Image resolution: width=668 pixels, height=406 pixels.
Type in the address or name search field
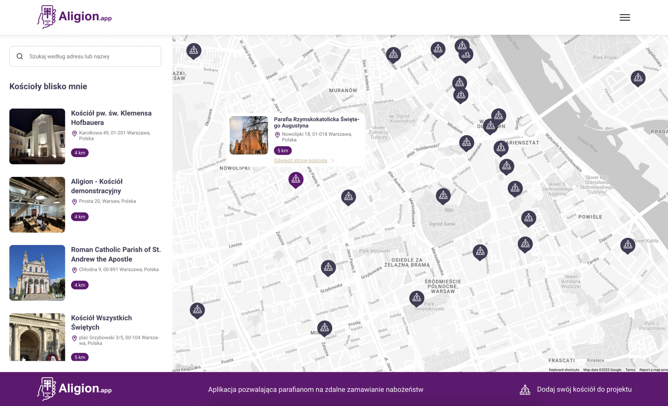tap(93, 56)
